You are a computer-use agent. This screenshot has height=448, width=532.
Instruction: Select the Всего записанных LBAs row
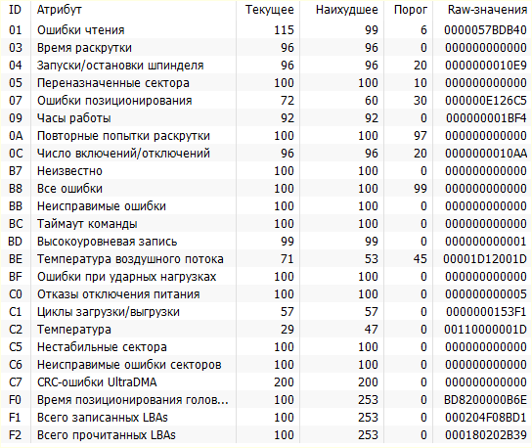(x=266, y=418)
